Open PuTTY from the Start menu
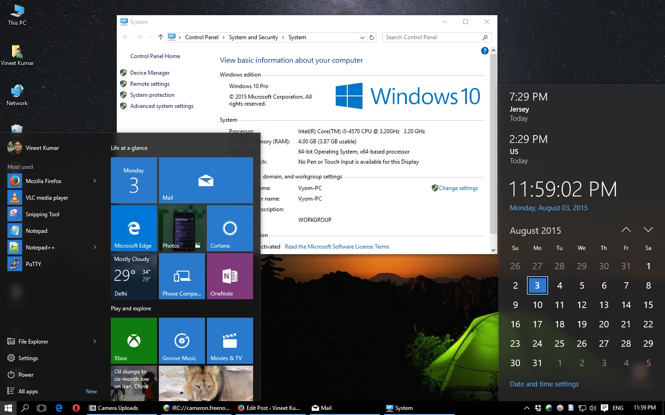665x415 pixels. pos(52,264)
